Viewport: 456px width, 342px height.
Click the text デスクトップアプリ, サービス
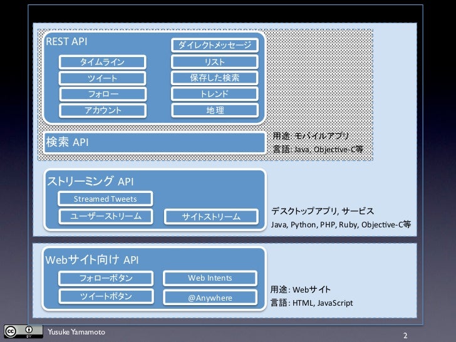coord(323,211)
